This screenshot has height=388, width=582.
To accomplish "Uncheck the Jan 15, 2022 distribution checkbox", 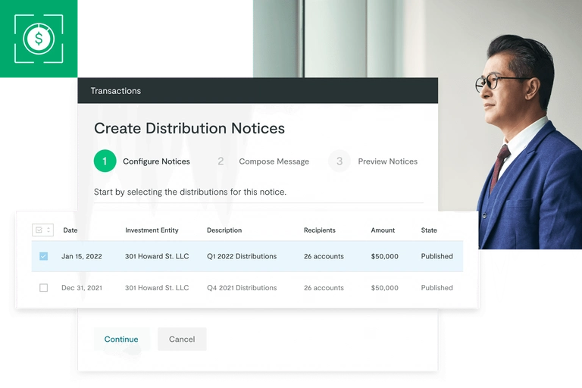I will point(43,256).
